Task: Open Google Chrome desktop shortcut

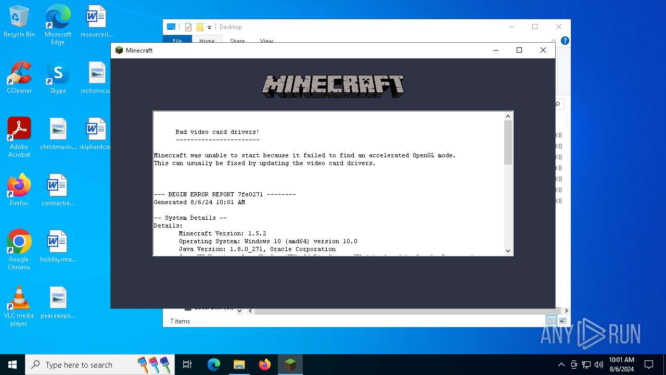Action: [19, 250]
